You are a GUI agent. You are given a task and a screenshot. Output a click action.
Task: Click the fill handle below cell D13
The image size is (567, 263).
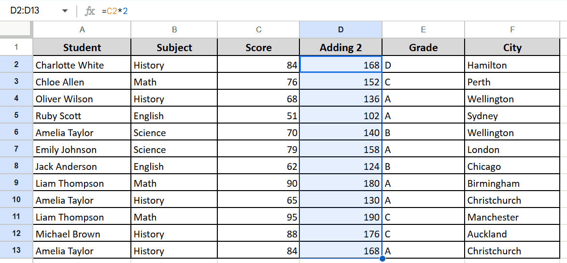point(382,259)
